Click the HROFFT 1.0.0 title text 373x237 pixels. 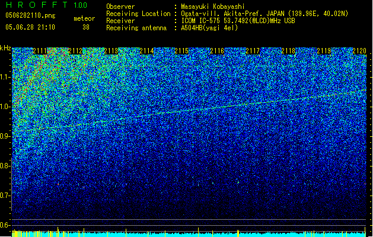tap(46, 5)
